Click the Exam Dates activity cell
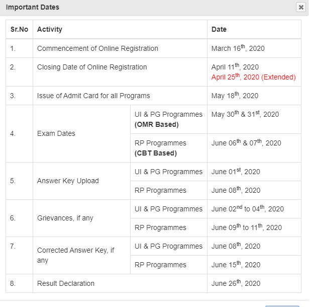The image size is (310, 307). click(x=56, y=134)
